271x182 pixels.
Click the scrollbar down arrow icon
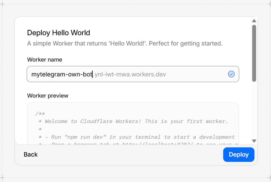(x=254, y=141)
